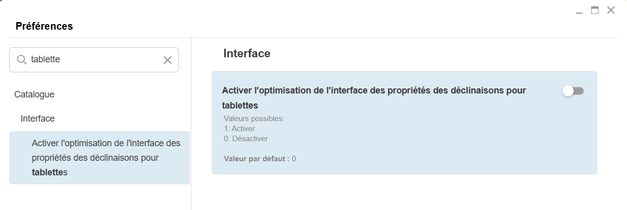Click the "0: Désactiver" value text

pyautogui.click(x=246, y=138)
